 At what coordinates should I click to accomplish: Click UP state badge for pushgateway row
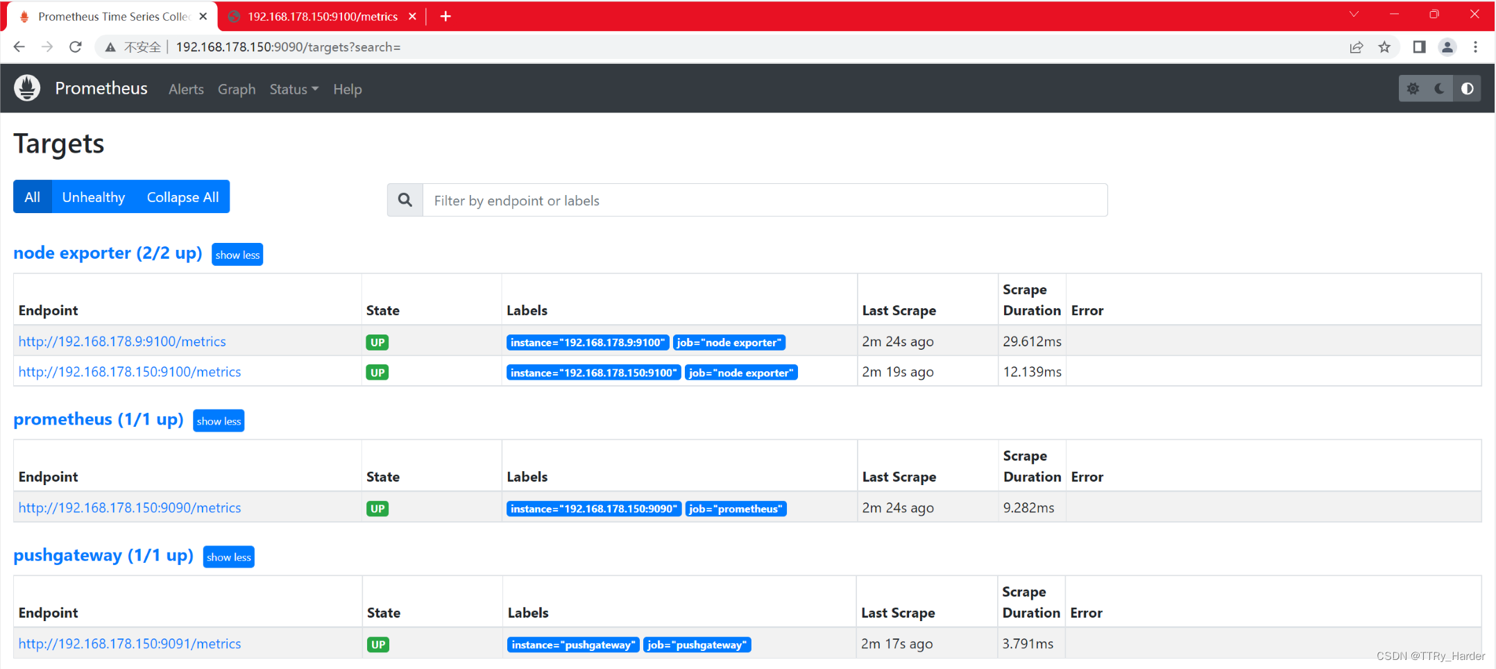(378, 645)
